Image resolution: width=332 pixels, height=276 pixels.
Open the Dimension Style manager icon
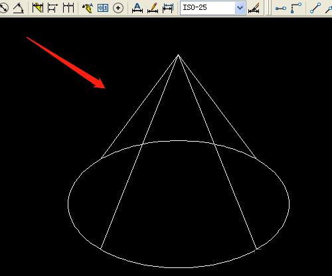[254, 8]
